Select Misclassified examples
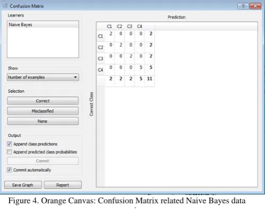 43,111
